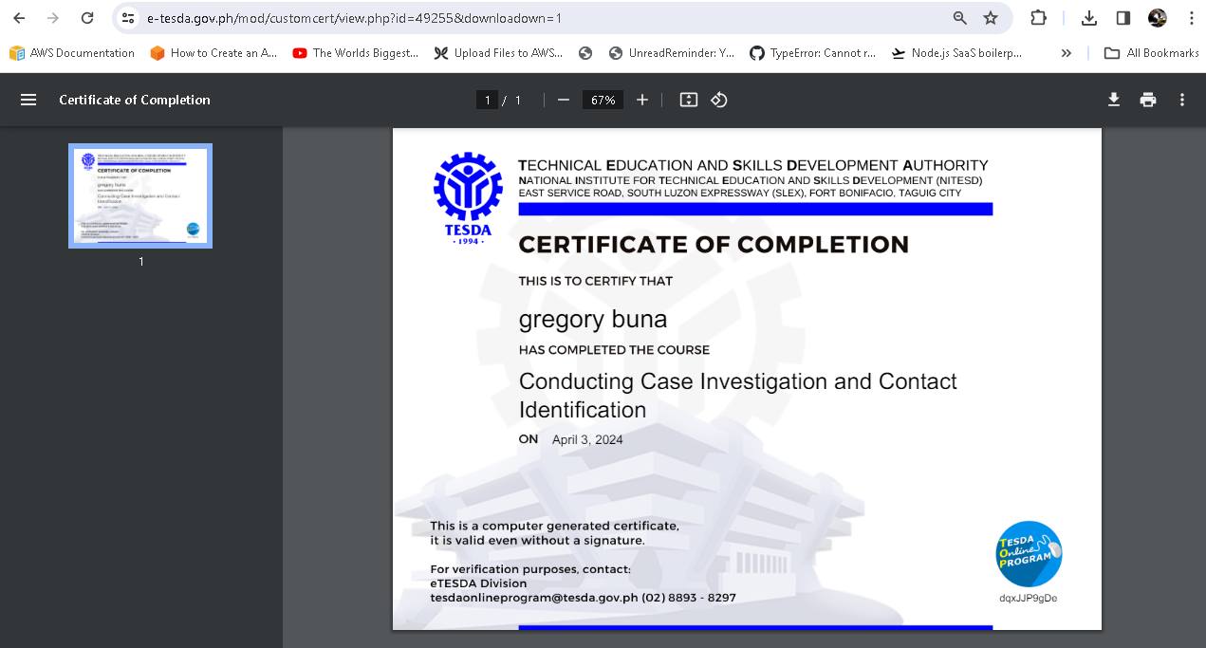Click the page number input box

(x=487, y=100)
